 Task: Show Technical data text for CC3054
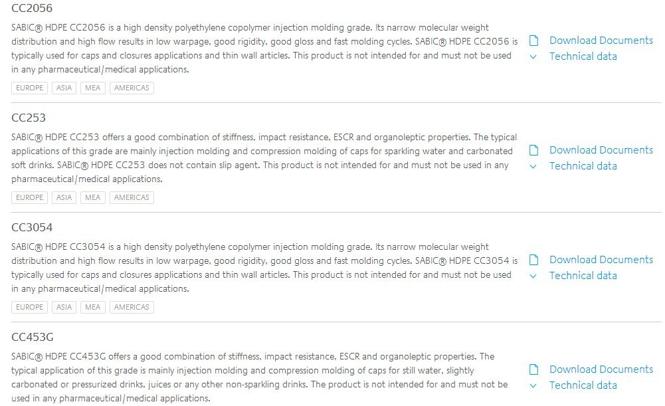[x=583, y=276]
